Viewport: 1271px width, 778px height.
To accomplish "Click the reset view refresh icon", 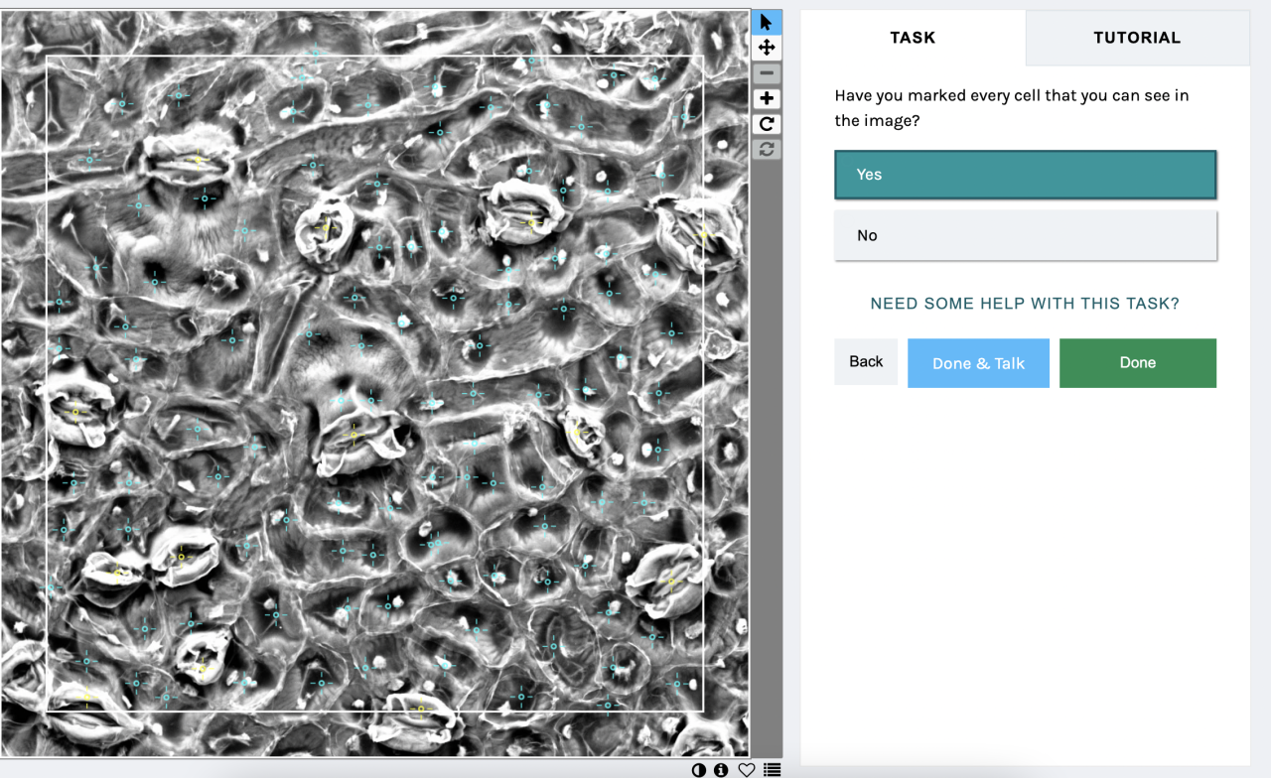I will [x=767, y=149].
